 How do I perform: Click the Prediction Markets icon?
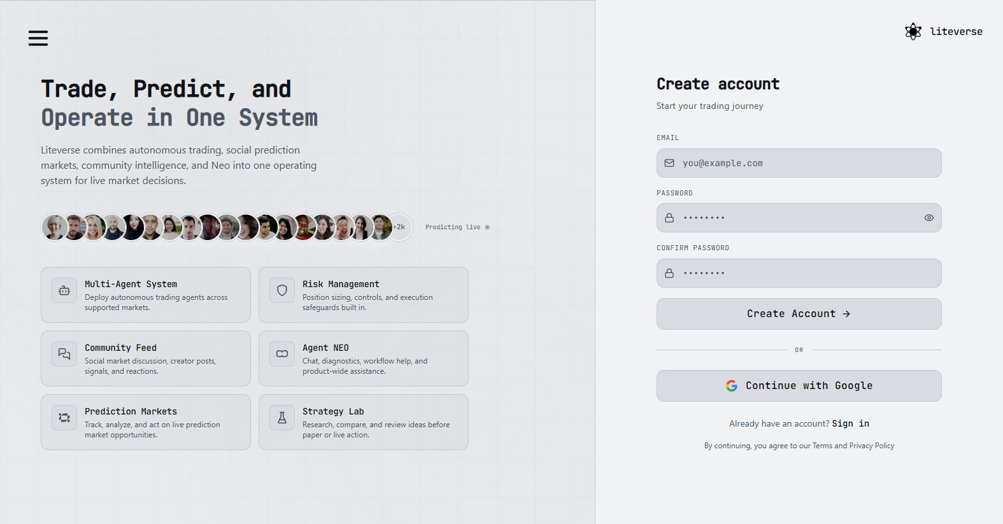tap(64, 418)
